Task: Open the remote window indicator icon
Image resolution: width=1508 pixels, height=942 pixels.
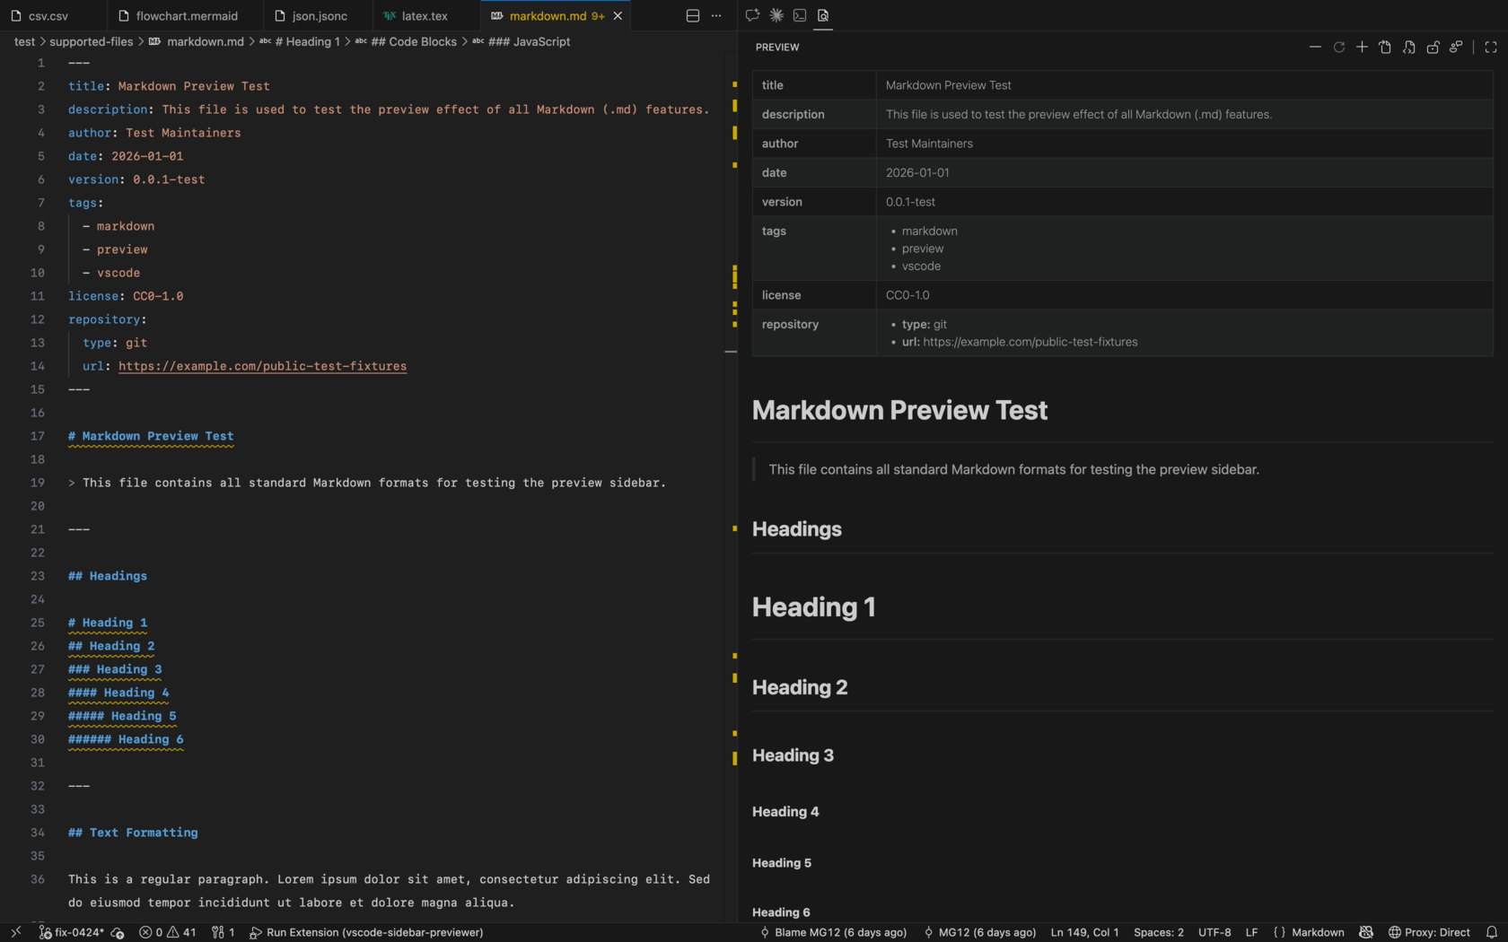Action: point(15,932)
